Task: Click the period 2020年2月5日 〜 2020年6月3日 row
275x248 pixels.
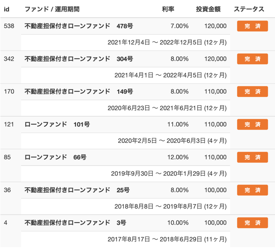Action: coord(125,141)
